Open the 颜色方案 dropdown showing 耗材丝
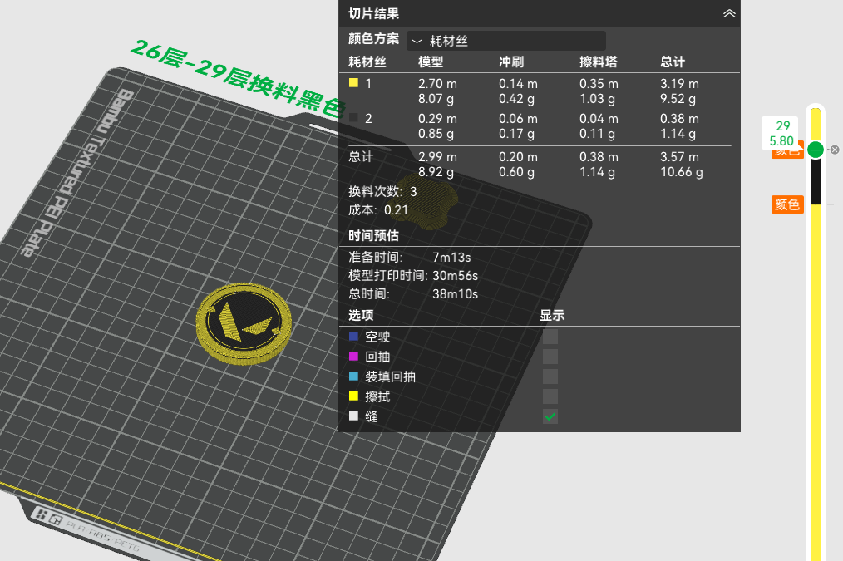This screenshot has height=561, width=843. [506, 41]
